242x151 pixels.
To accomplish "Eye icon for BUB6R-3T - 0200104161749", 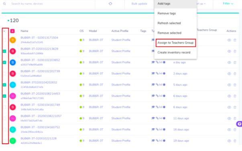I will tap(229, 107).
